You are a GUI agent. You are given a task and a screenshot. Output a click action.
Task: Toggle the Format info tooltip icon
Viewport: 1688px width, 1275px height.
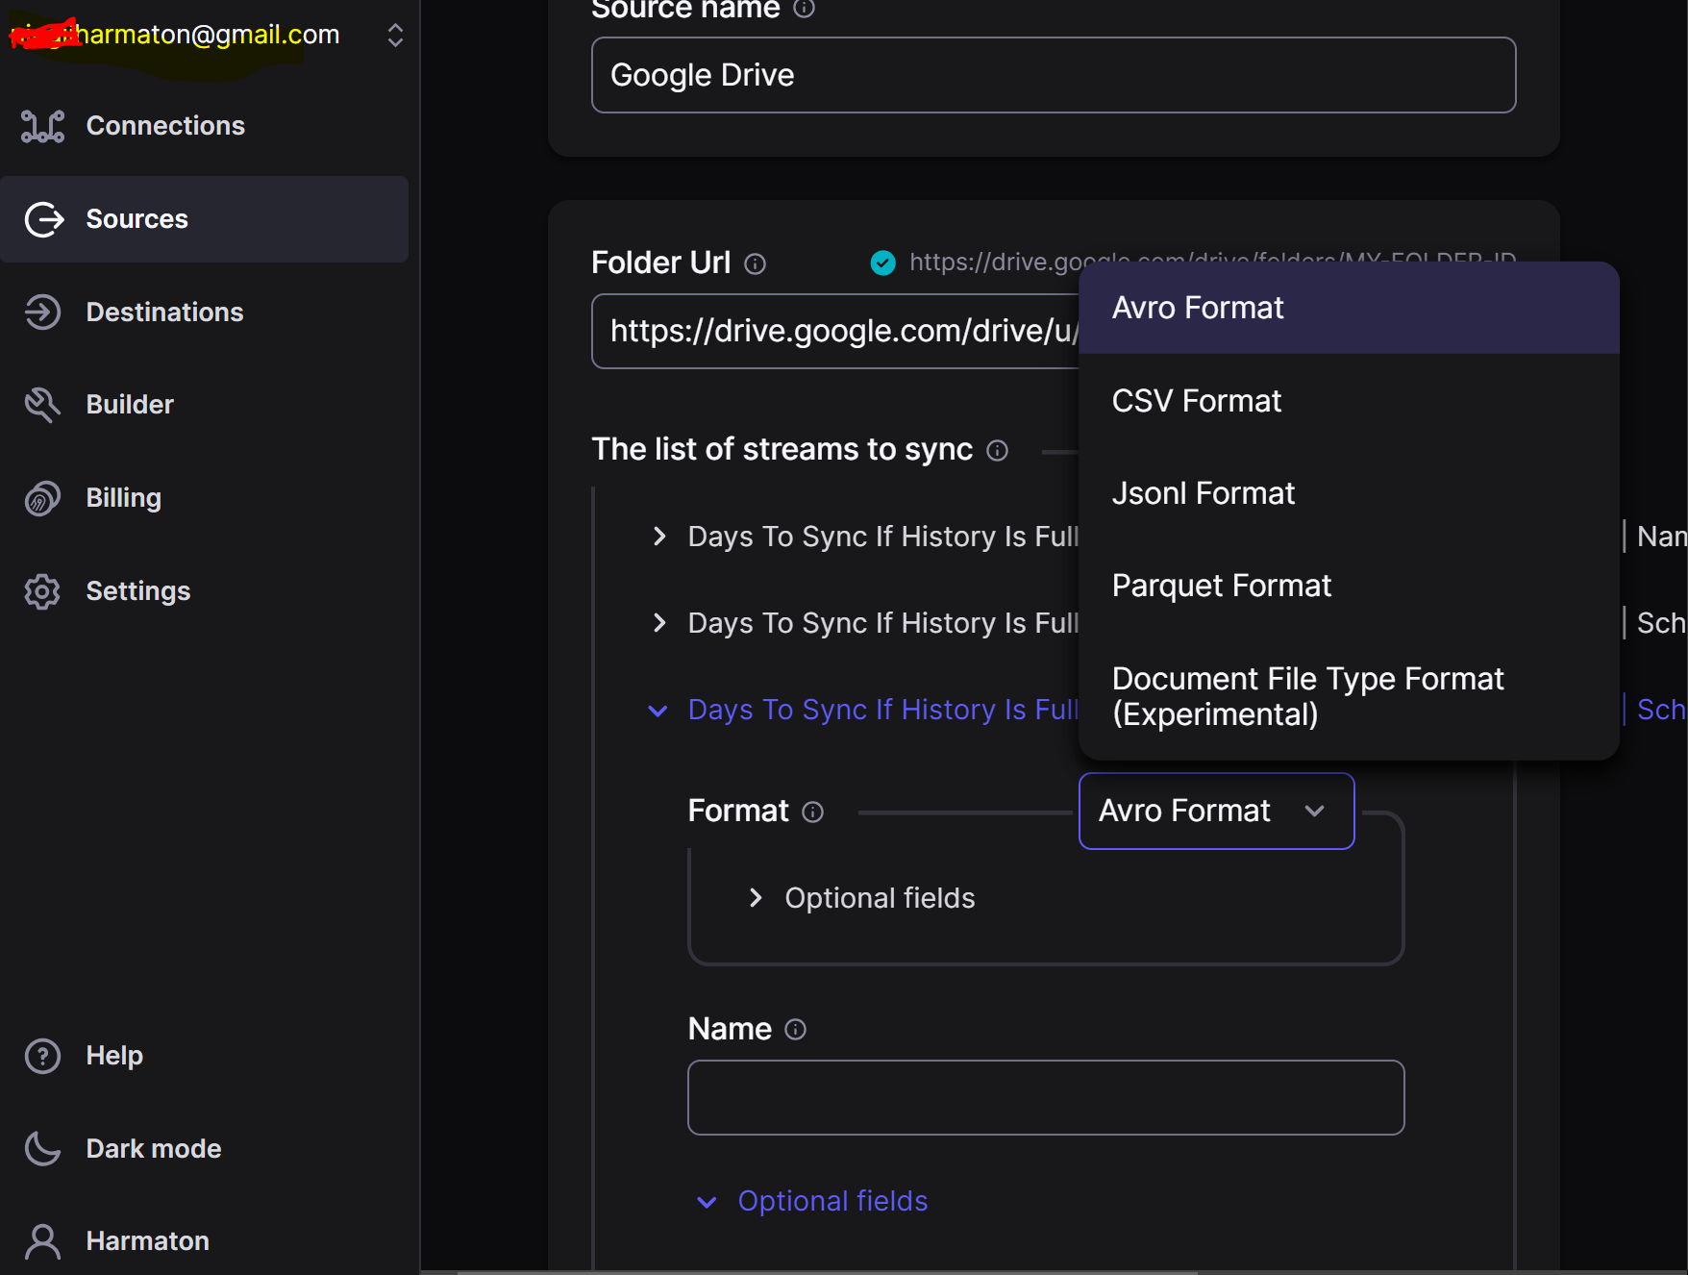[x=812, y=812]
